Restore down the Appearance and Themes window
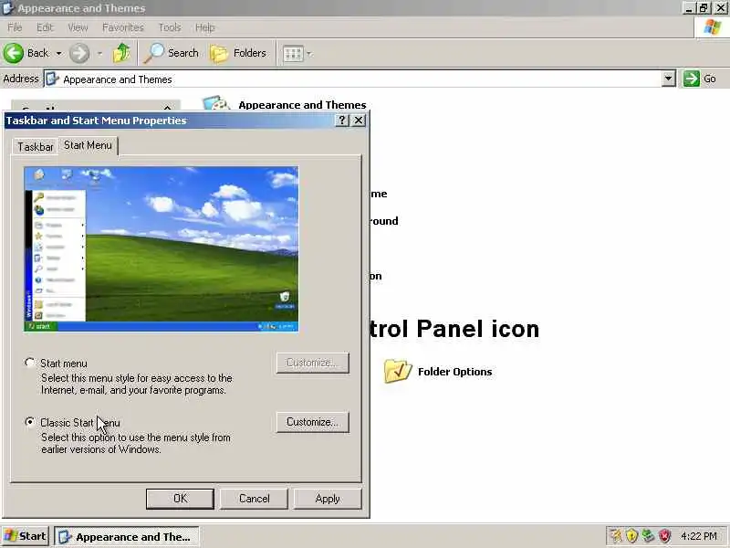730x548 pixels. click(x=704, y=8)
